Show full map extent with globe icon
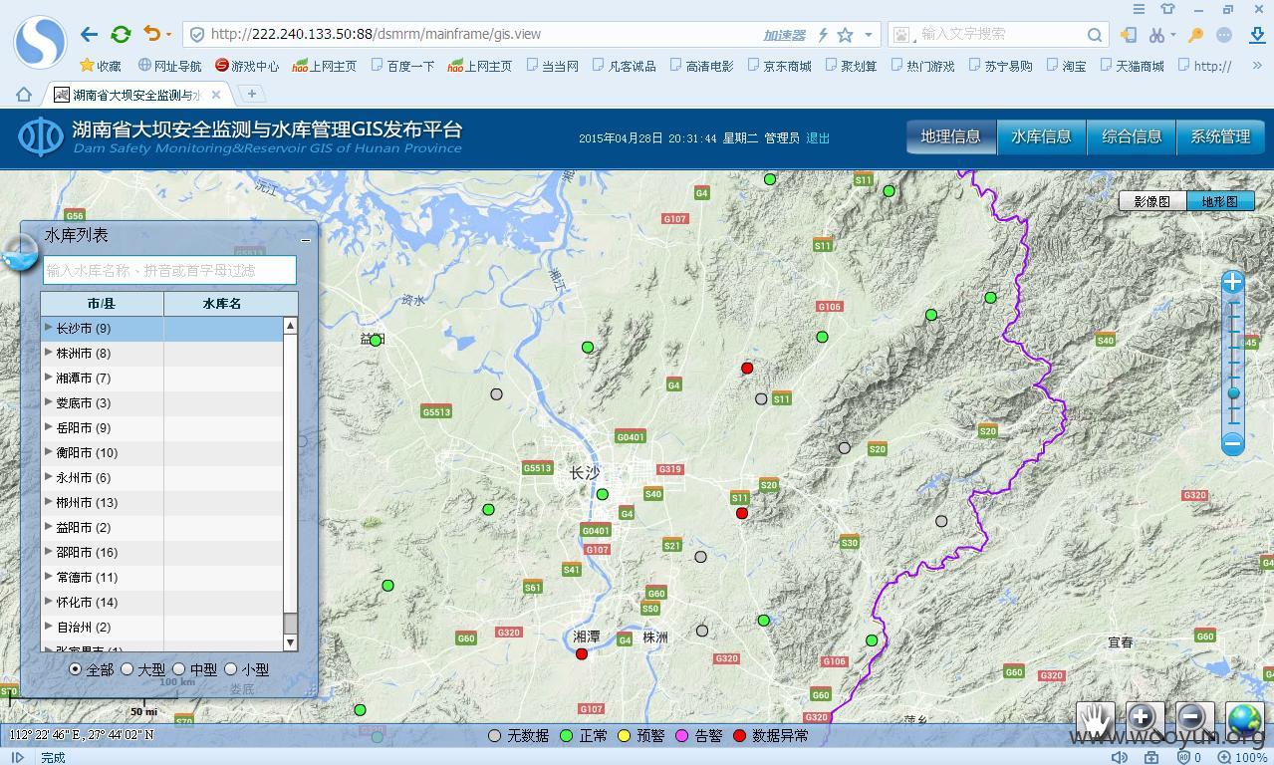1274x765 pixels. coord(1244,719)
